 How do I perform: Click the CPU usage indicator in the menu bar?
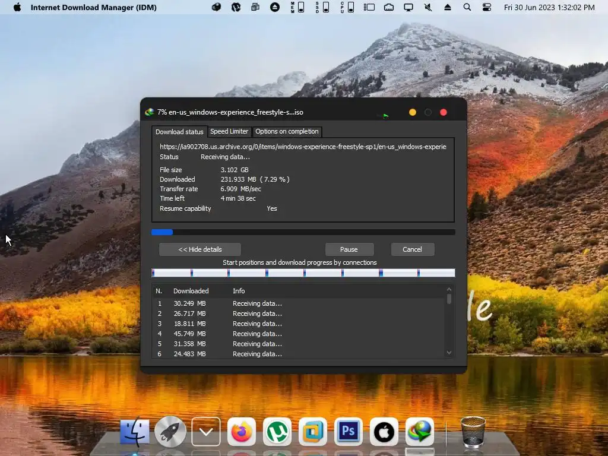coord(347,7)
